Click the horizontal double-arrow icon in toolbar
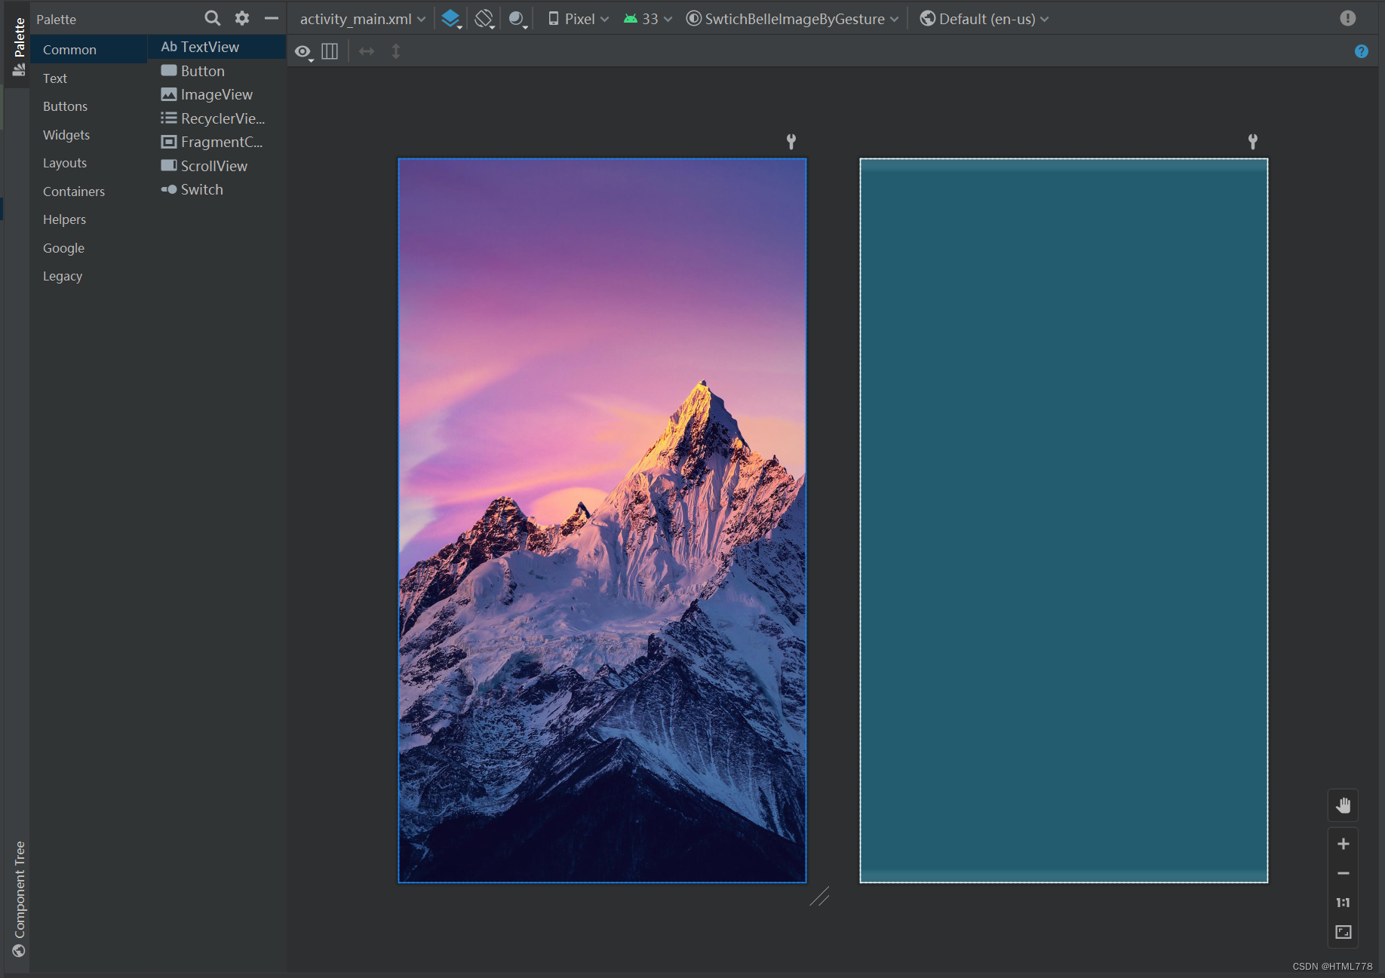The image size is (1385, 978). [367, 51]
